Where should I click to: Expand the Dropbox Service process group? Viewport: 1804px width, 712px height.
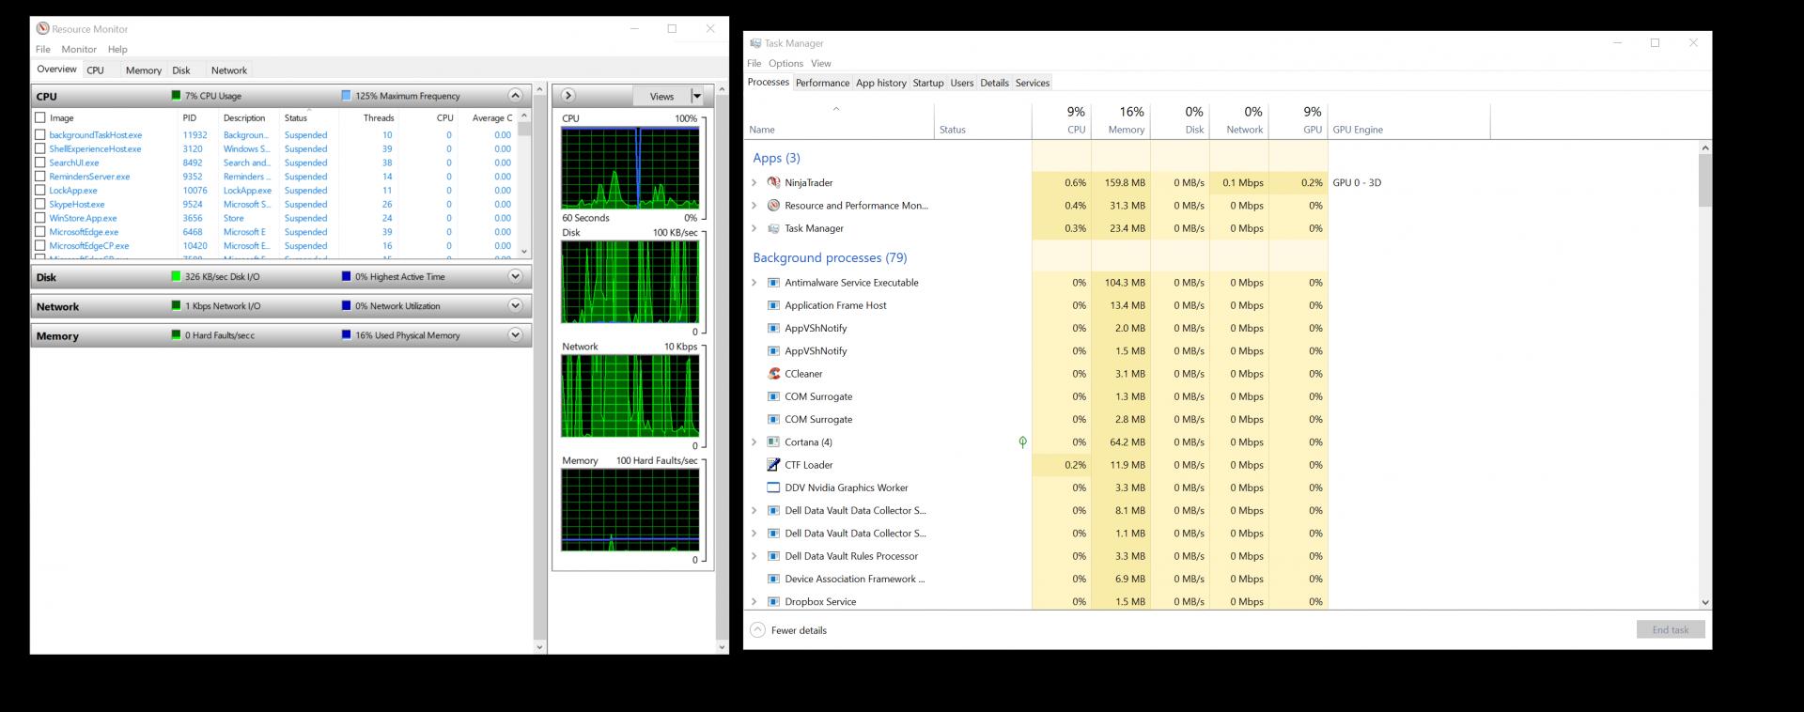tap(754, 601)
